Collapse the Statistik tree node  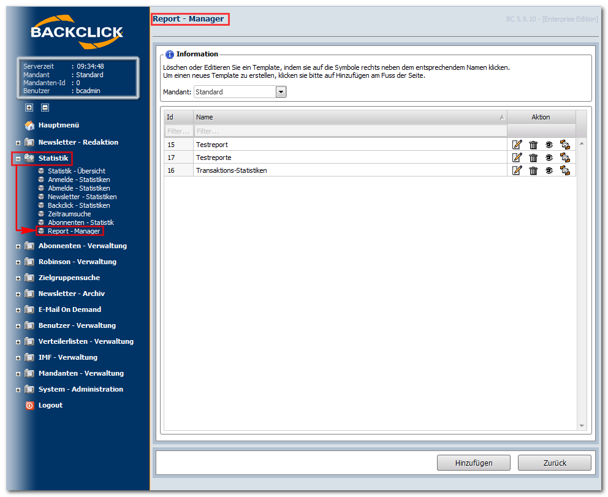click(x=18, y=159)
